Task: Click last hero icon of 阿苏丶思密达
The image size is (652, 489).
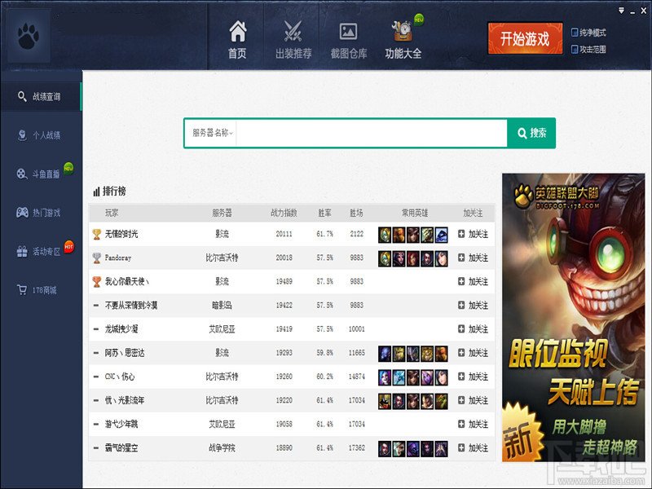Action: (x=441, y=354)
